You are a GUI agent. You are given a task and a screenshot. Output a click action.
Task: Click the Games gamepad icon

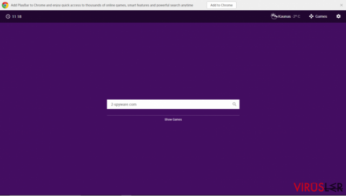point(311,16)
